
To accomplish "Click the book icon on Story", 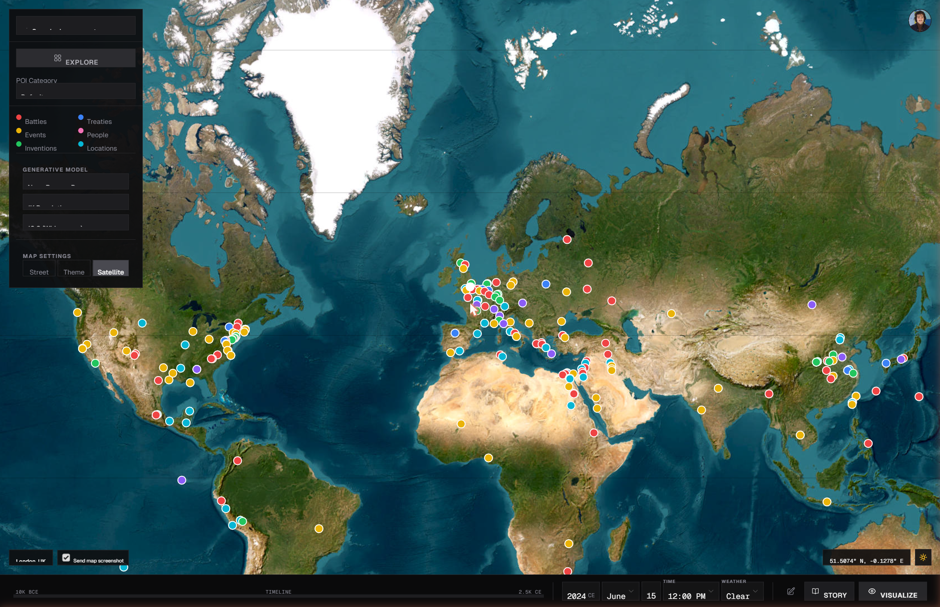I will click(815, 591).
